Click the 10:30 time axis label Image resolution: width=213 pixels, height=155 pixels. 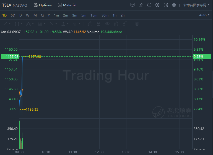[x=46, y=152]
